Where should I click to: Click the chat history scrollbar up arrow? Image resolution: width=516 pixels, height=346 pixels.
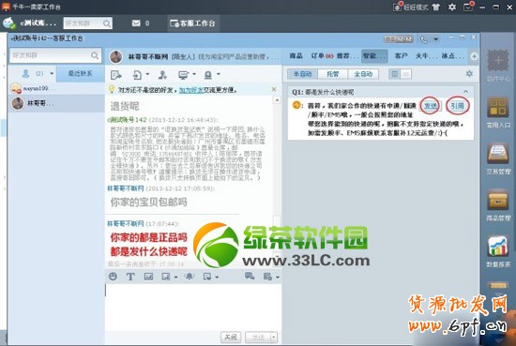point(277,100)
